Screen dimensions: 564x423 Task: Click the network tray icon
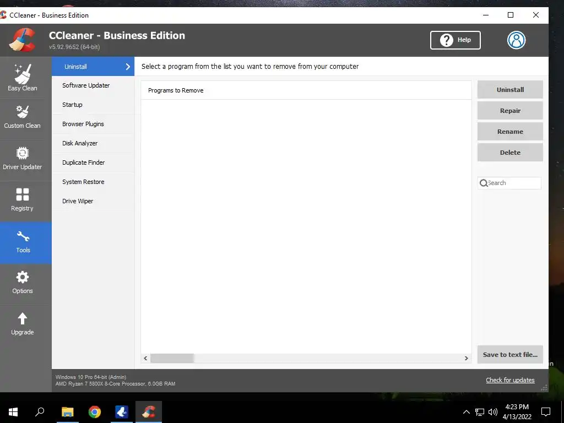click(480, 412)
